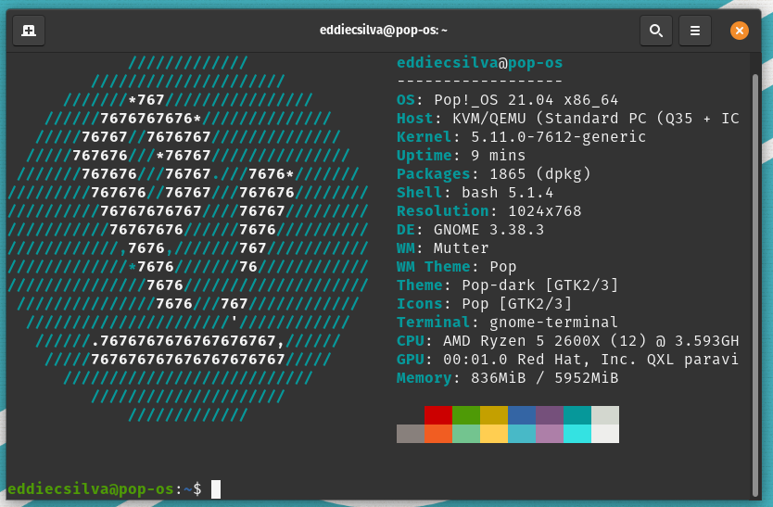Select the orange color block in the palette
Screen dimensions: 773x507
[438, 434]
